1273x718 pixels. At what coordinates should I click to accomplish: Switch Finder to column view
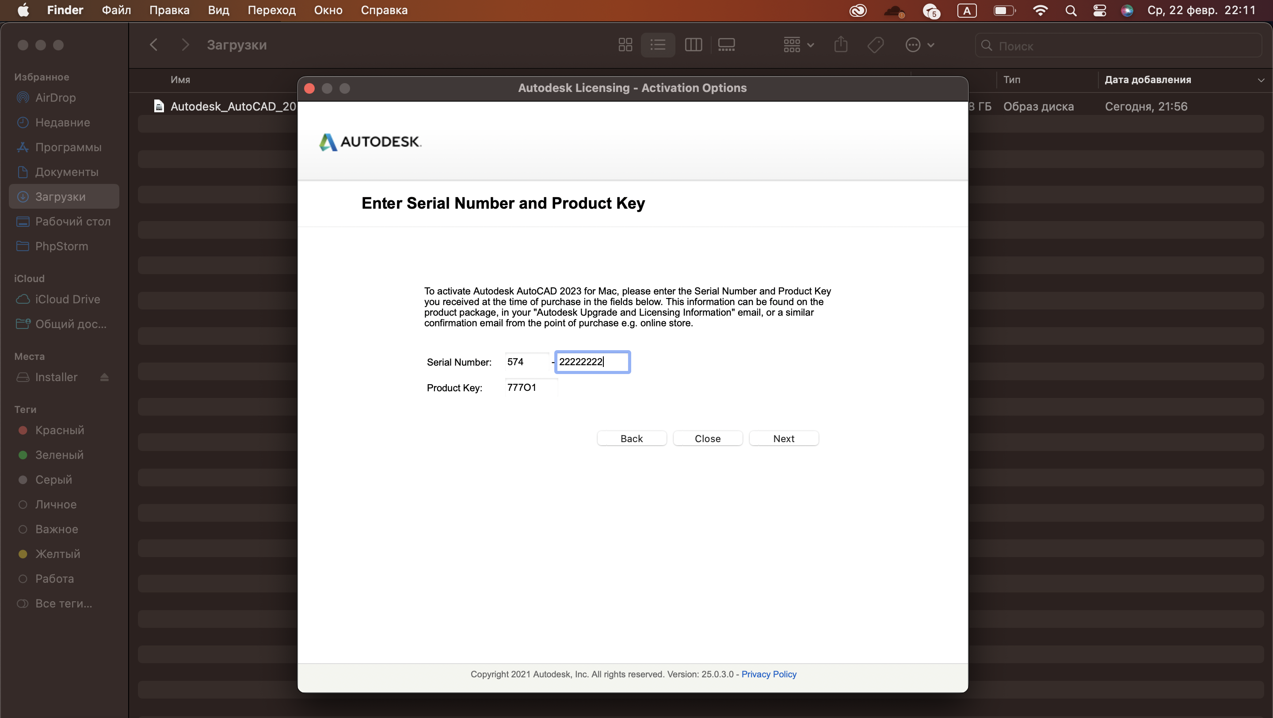(694, 45)
